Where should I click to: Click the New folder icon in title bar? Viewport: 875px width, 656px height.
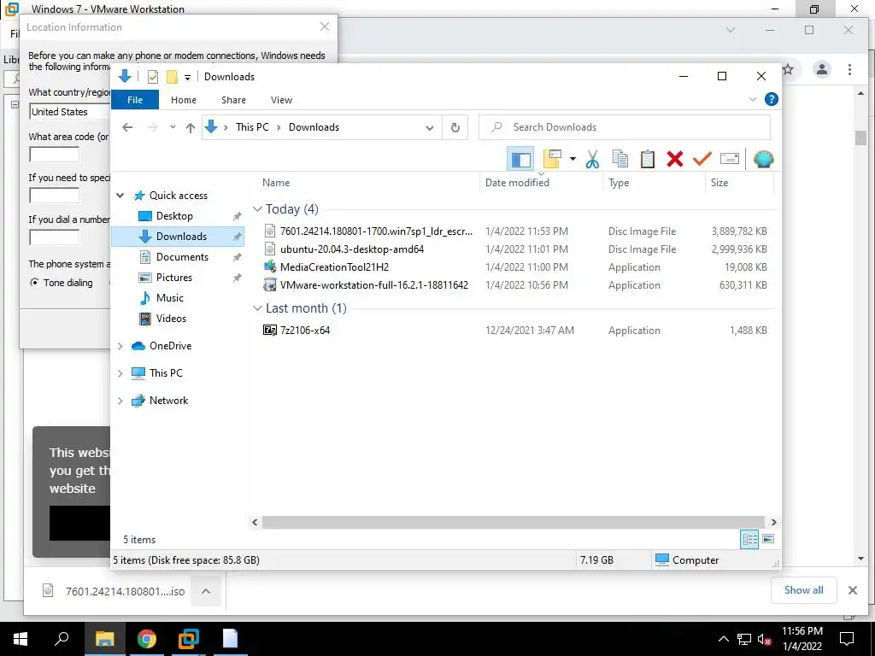[x=172, y=77]
